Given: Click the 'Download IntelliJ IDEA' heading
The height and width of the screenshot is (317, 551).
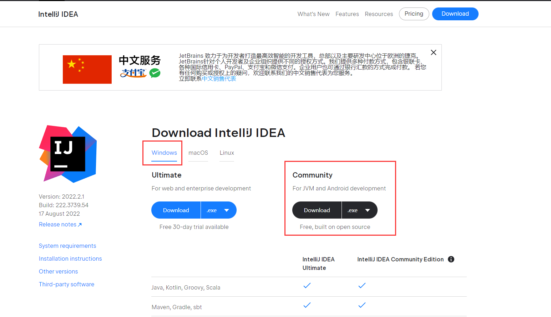Looking at the screenshot, I should (x=218, y=133).
